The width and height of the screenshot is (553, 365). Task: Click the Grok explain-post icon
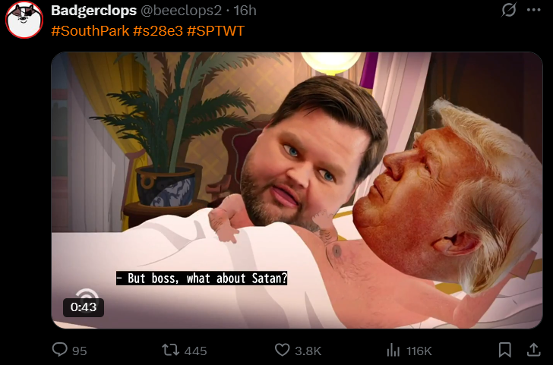point(509,10)
